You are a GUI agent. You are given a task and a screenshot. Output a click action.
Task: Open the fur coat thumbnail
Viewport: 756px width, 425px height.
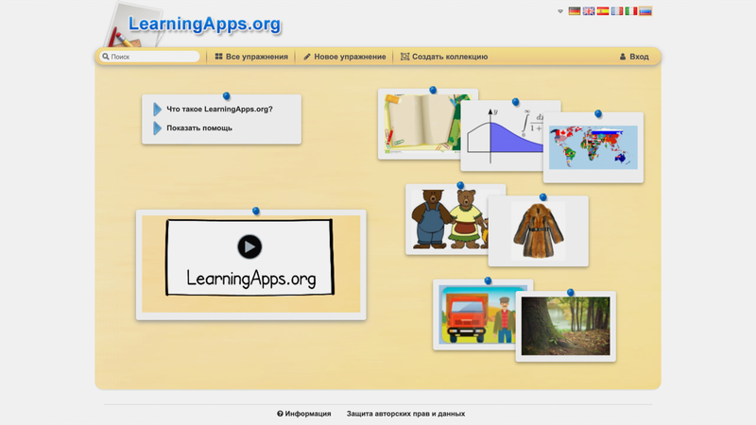pyautogui.click(x=539, y=231)
